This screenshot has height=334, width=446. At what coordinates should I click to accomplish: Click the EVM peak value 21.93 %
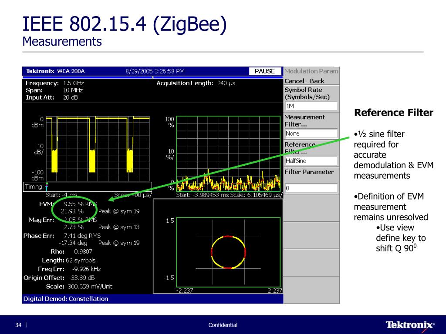pyautogui.click(x=72, y=211)
